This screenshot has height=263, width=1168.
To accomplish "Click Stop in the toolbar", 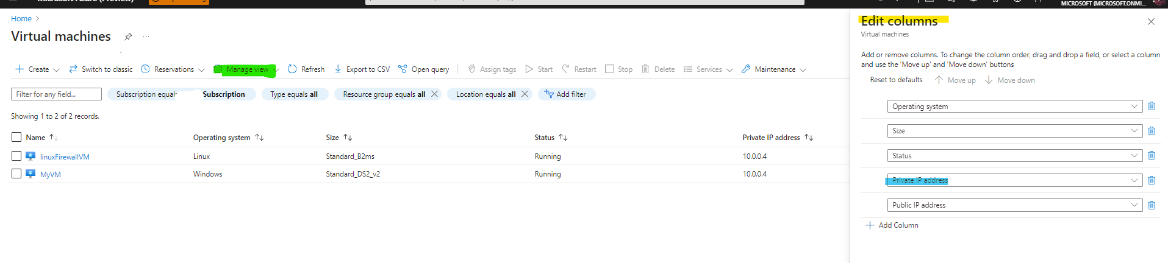I will (619, 69).
